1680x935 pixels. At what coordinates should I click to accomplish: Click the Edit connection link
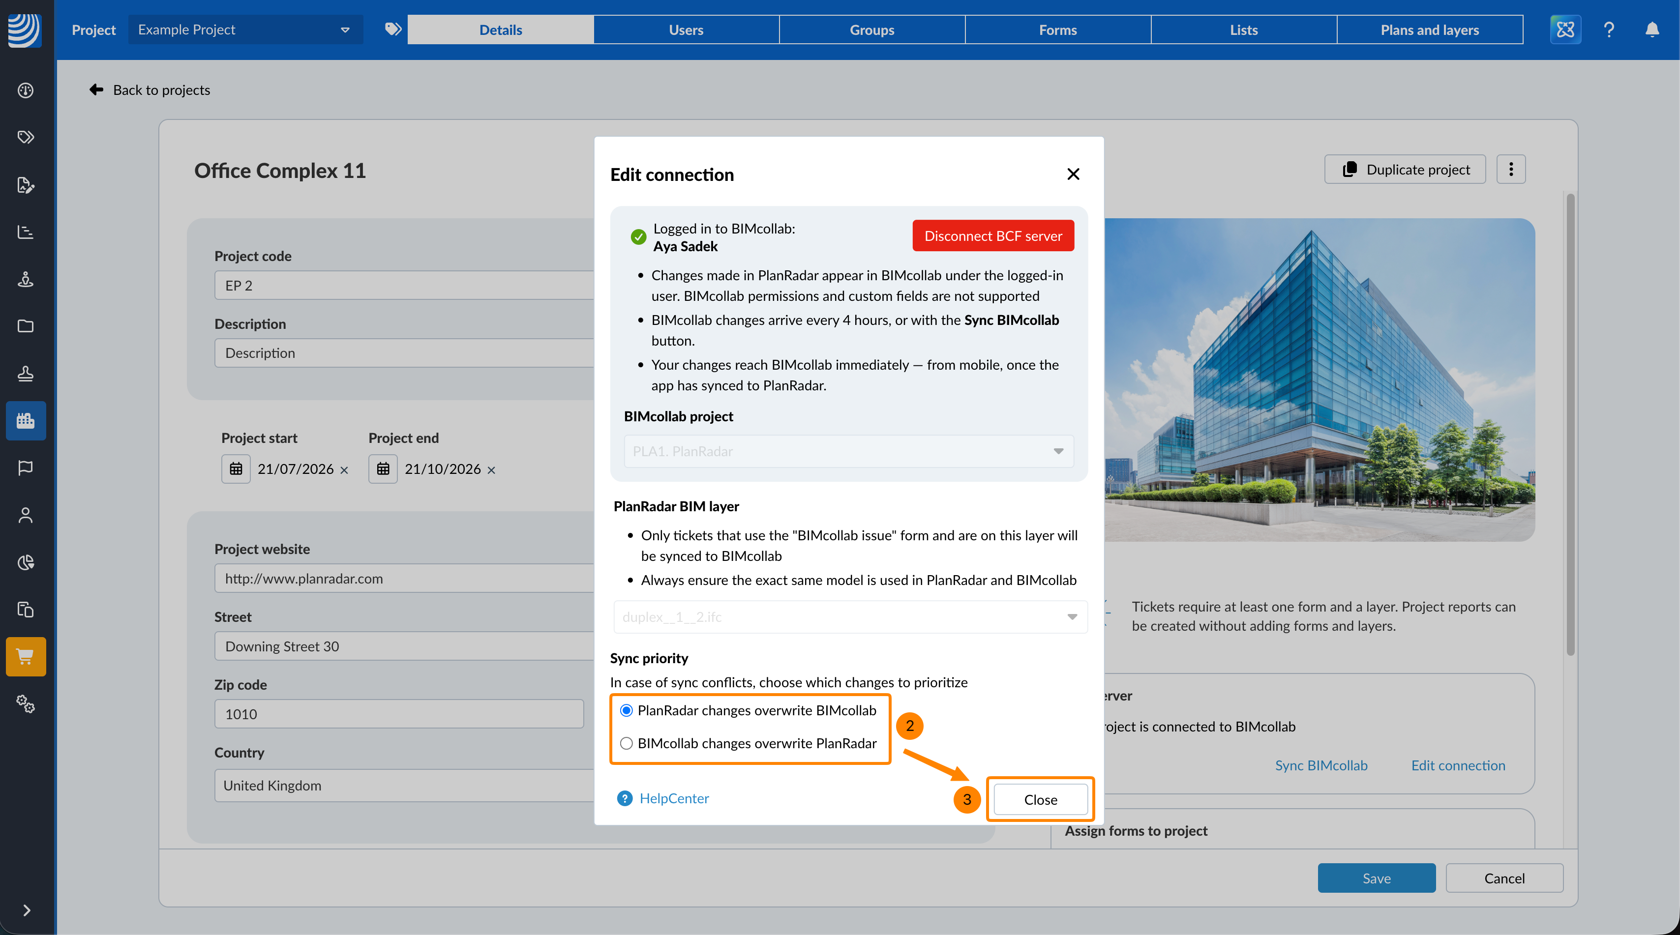coord(1458,765)
